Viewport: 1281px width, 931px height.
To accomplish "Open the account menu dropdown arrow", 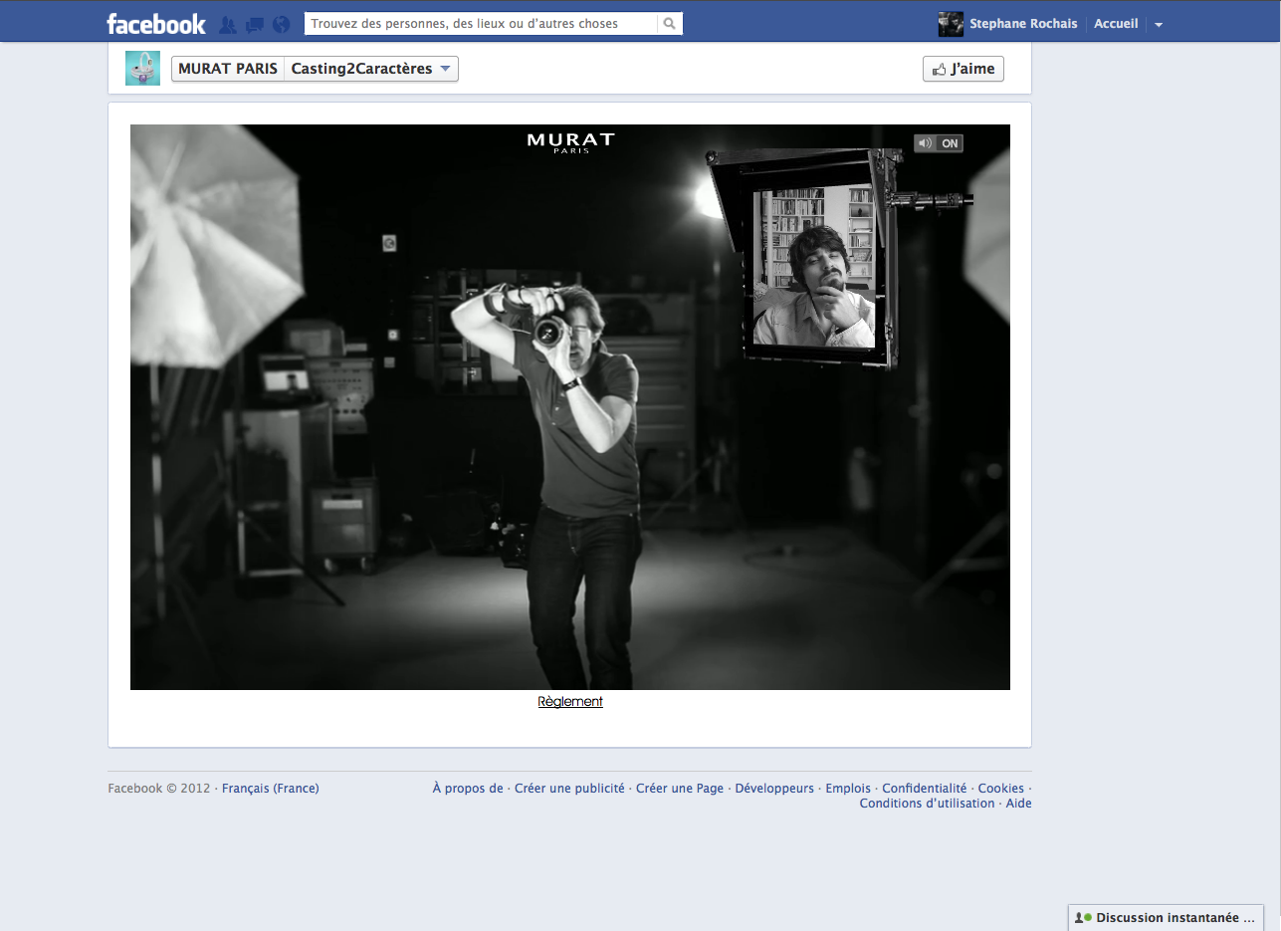I will pyautogui.click(x=1158, y=25).
